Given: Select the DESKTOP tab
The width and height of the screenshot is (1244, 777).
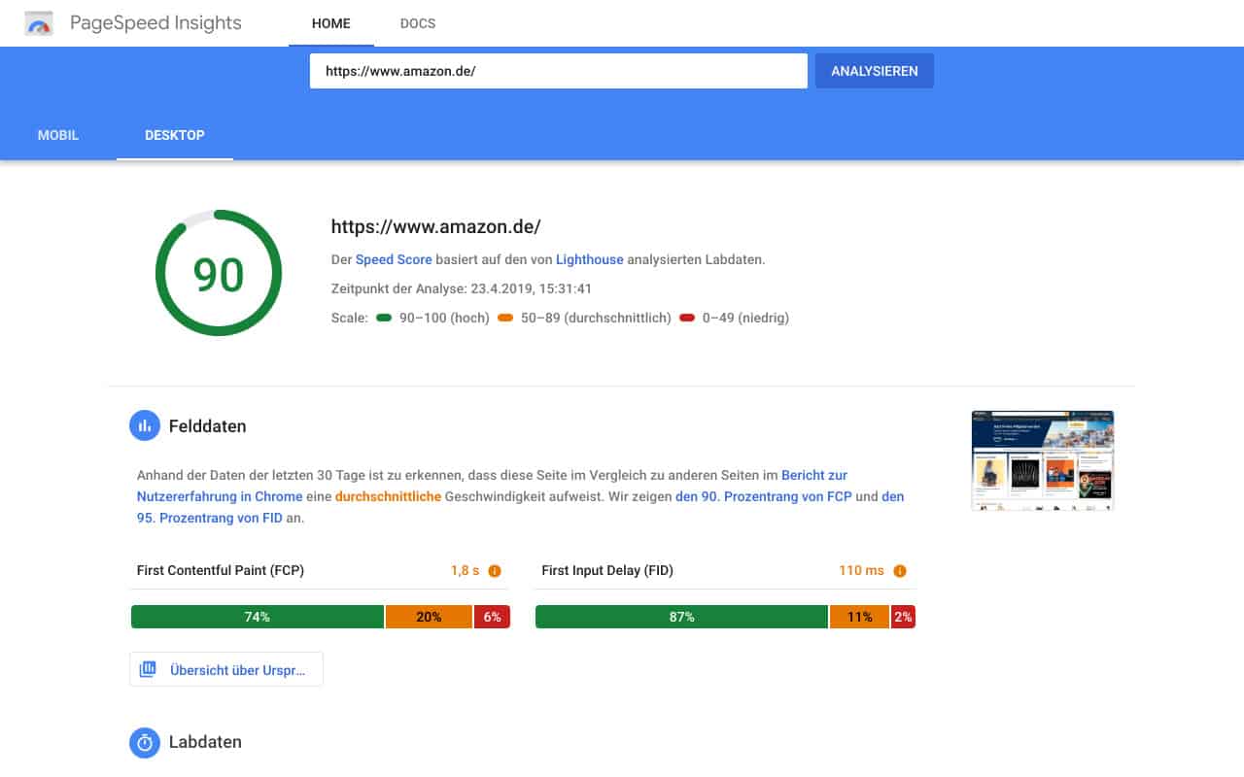Looking at the screenshot, I should 175,135.
